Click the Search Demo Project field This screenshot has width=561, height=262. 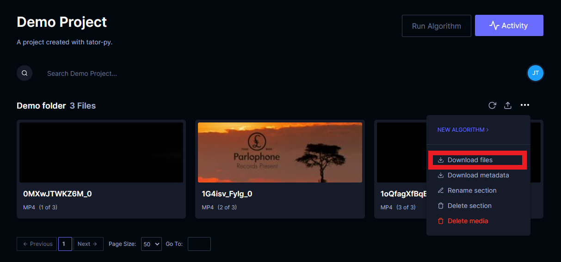coord(277,73)
